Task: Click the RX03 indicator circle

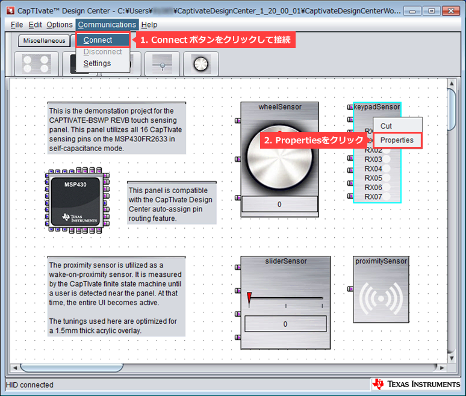Action: (387, 159)
